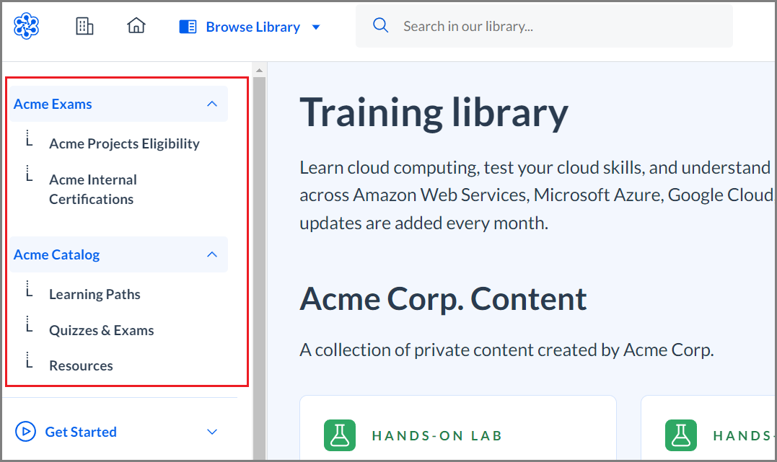Click the Get Started play icon
Viewport: 777px width, 462px height.
(x=25, y=432)
